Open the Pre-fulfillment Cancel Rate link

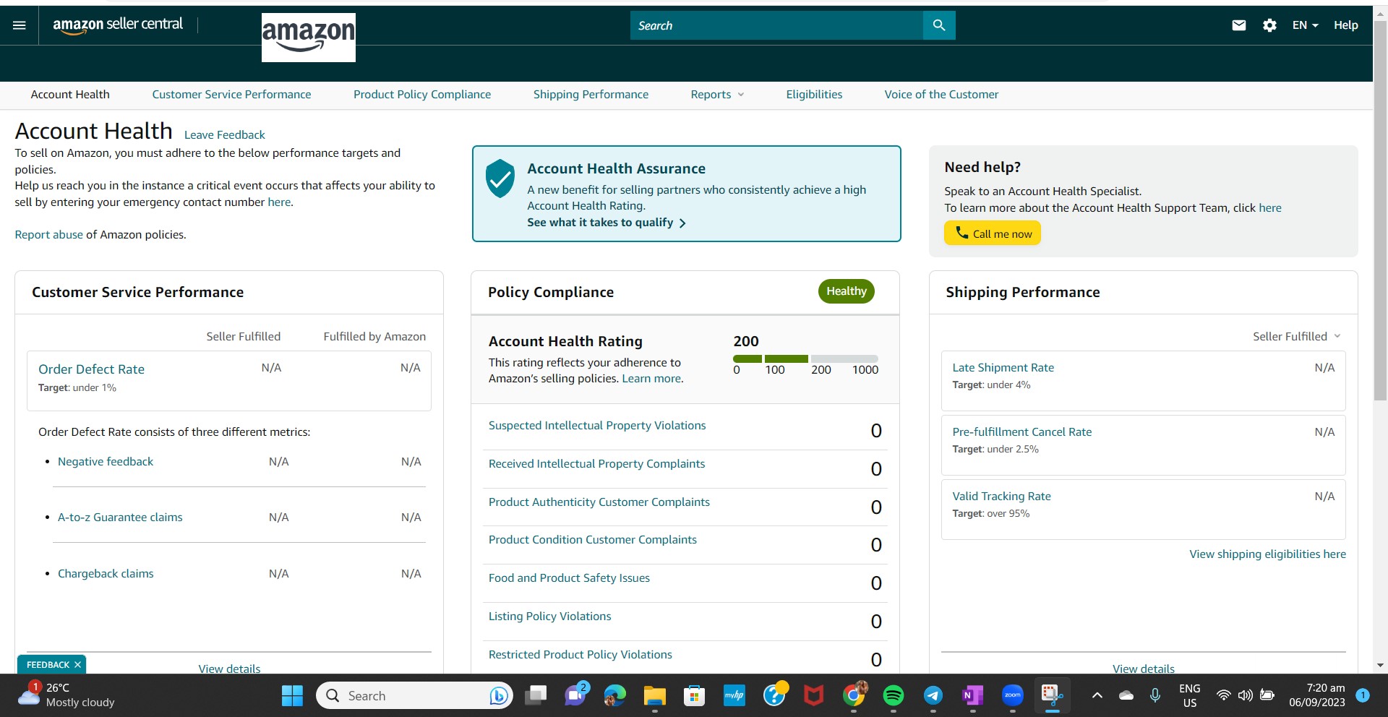[x=1022, y=432]
